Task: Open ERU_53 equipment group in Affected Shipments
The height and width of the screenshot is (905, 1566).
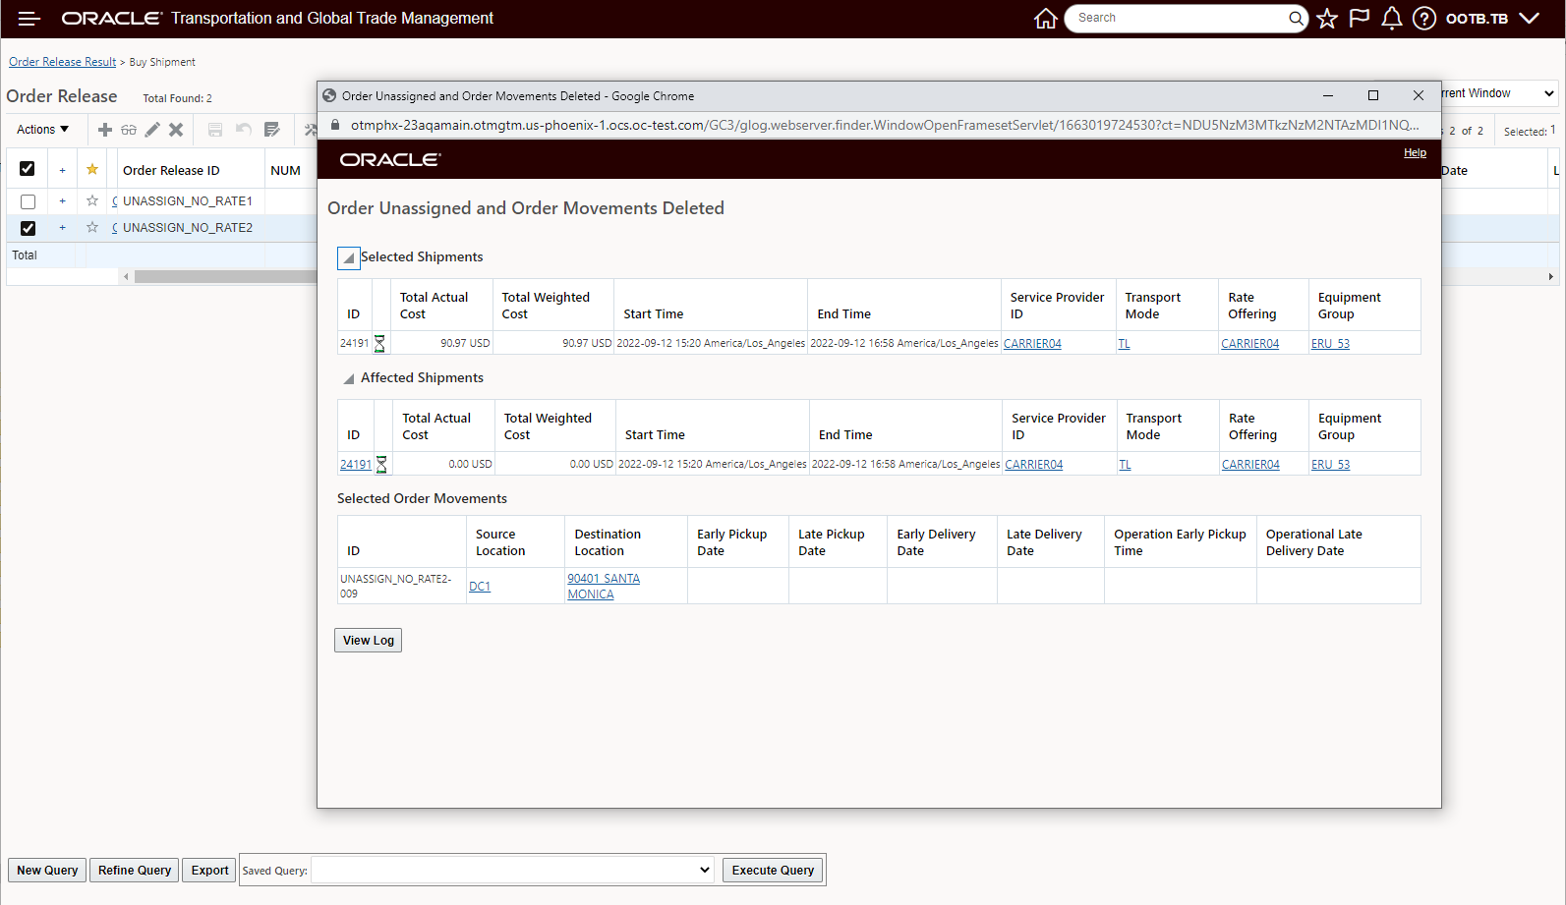Action: click(x=1331, y=465)
